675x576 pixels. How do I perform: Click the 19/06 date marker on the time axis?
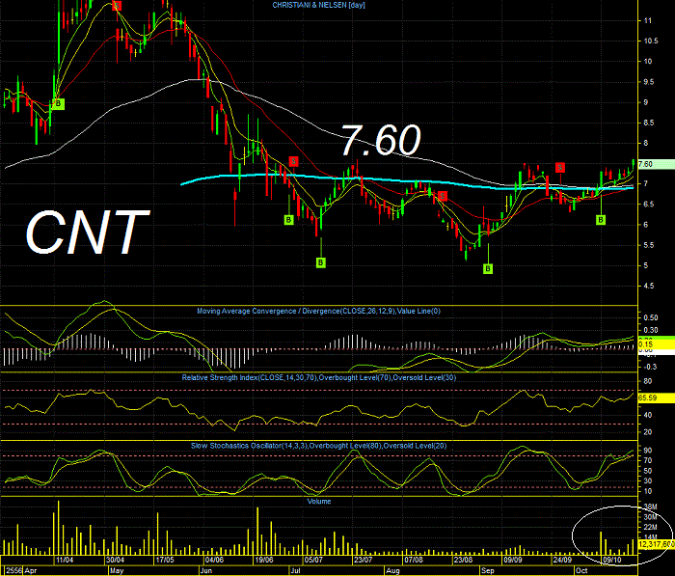point(264,560)
